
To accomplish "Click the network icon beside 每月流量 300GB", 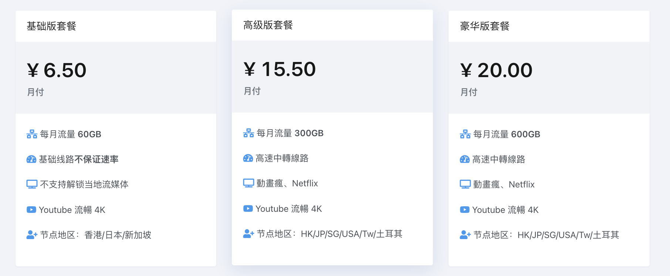I will pos(248,133).
